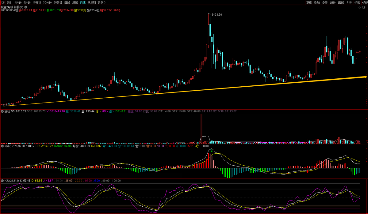Open the 画线 drawing tools
This screenshot has width=368, height=214.
[341, 2]
